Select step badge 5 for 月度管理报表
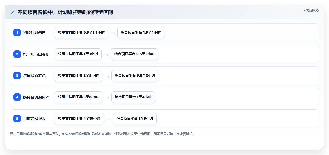This screenshot has width=329, height=155. [x=17, y=118]
